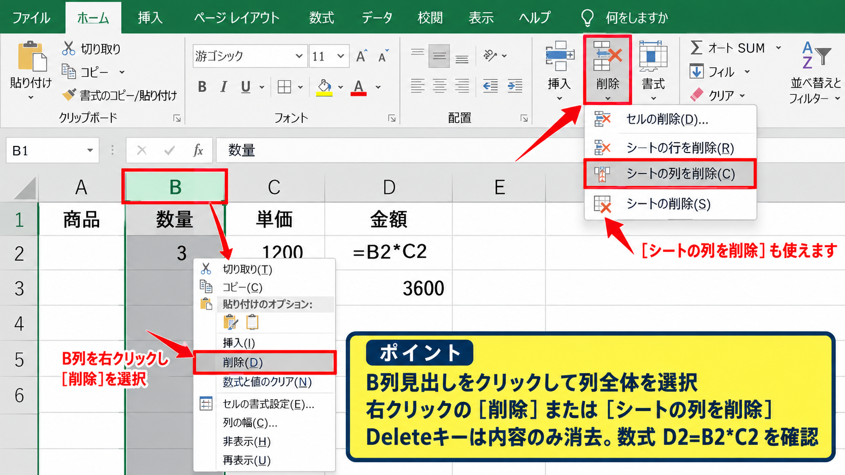
Task: Switch to the 数式 ribbon tab
Action: coord(321,18)
